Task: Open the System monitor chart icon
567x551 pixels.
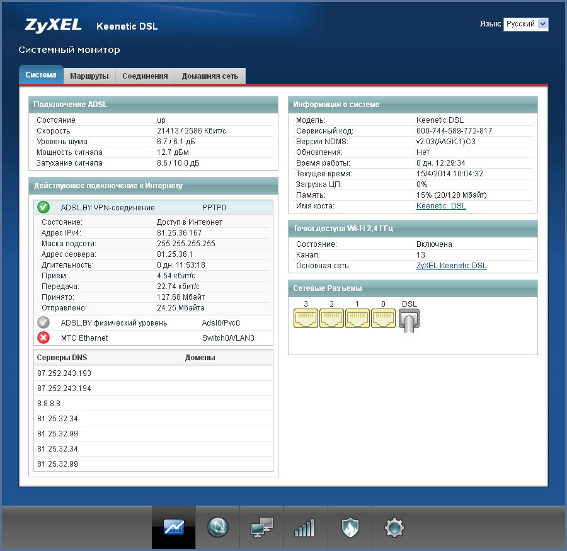Action: (x=173, y=527)
